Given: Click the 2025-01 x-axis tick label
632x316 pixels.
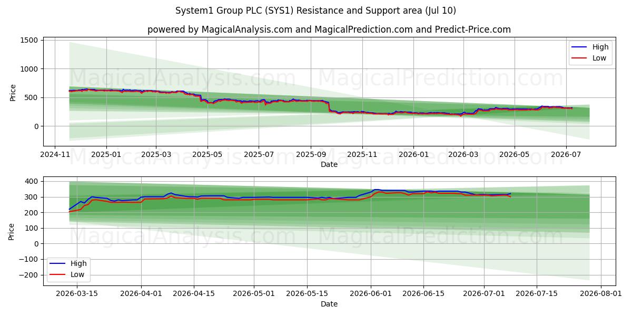Looking at the screenshot, I should [x=106, y=155].
